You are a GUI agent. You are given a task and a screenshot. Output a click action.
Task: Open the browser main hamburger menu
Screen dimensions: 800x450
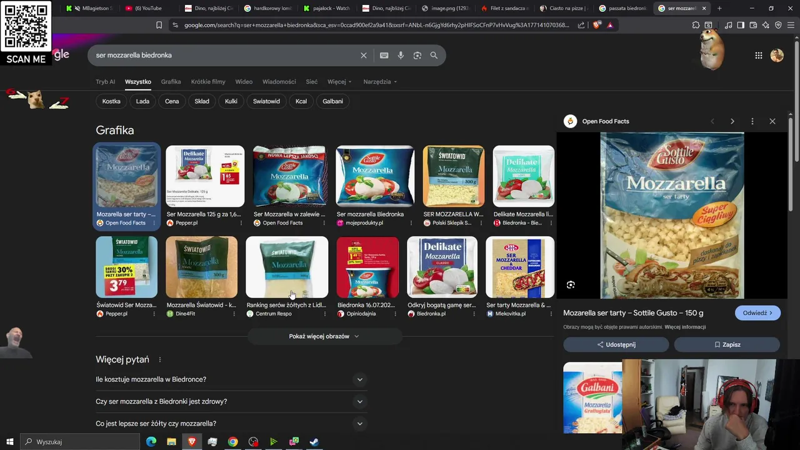[x=791, y=25]
